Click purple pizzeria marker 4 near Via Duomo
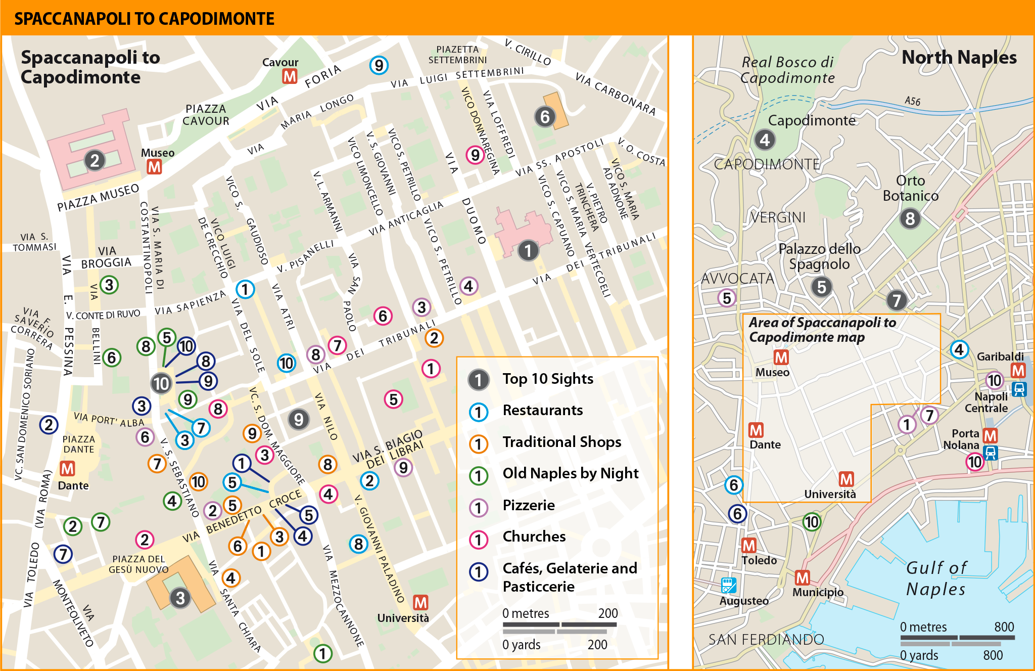Viewport: 1035px width, 671px height. [x=468, y=286]
